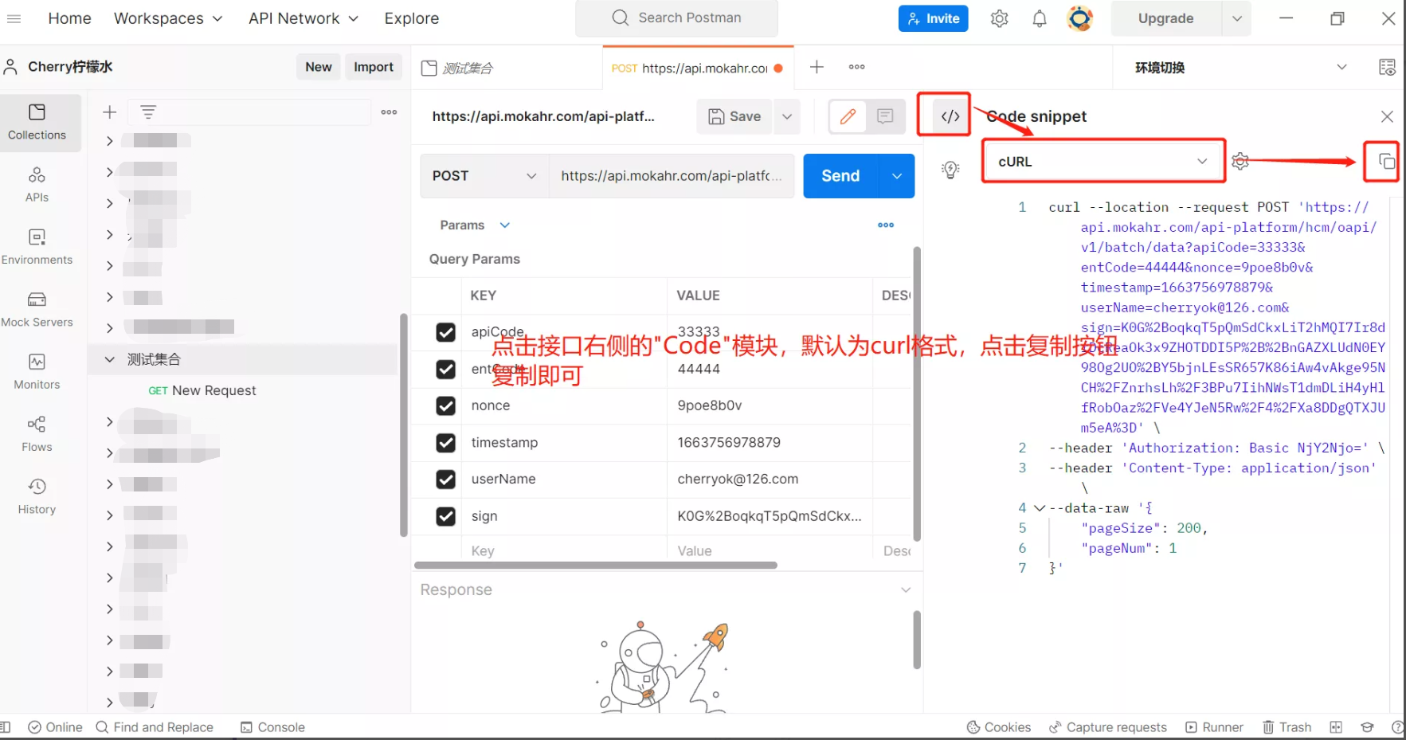
Task: Open the POST method dropdown
Action: pos(484,176)
